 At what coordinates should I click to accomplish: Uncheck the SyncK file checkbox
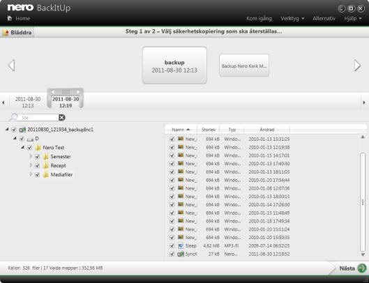(172, 254)
